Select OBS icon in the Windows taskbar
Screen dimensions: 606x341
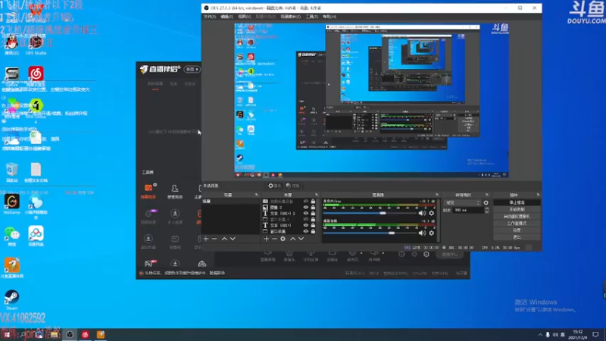[x=70, y=334]
